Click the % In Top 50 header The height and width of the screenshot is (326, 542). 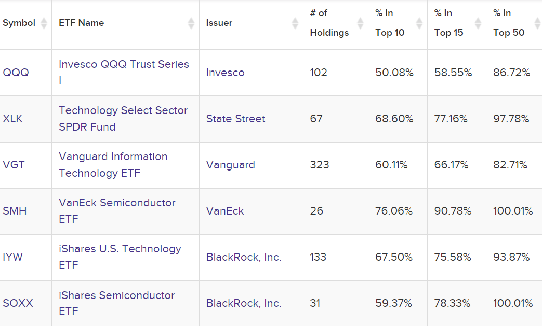point(509,23)
